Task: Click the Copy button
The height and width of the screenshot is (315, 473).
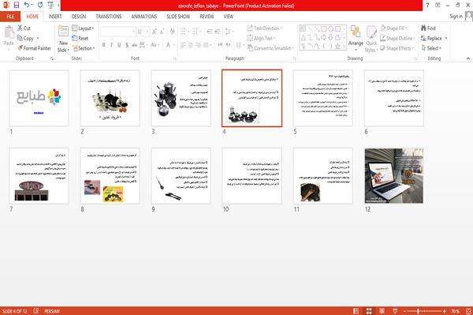Action: (x=26, y=38)
